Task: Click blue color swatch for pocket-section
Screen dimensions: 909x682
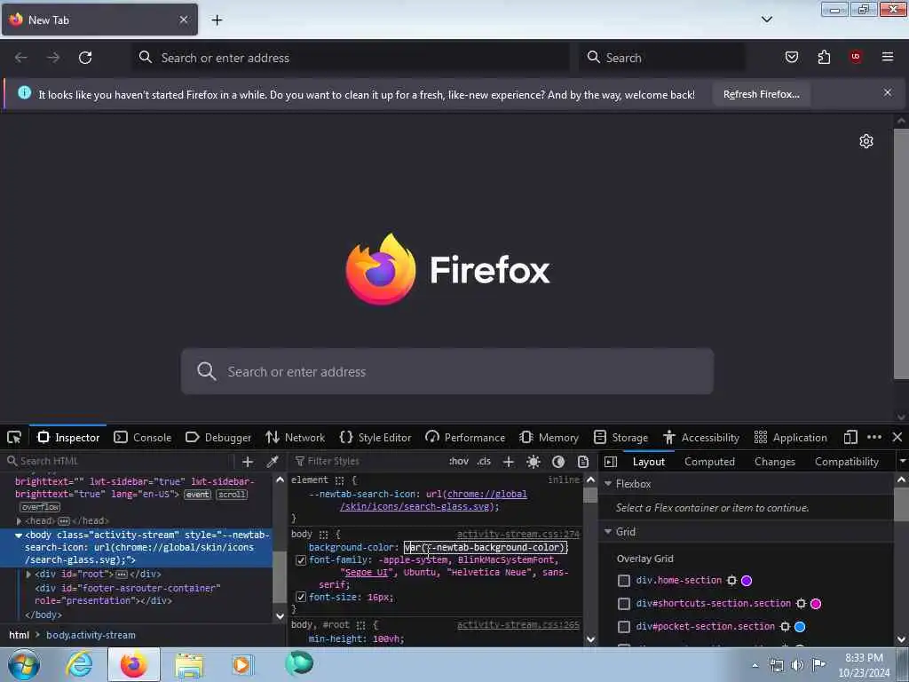Action: click(x=800, y=627)
